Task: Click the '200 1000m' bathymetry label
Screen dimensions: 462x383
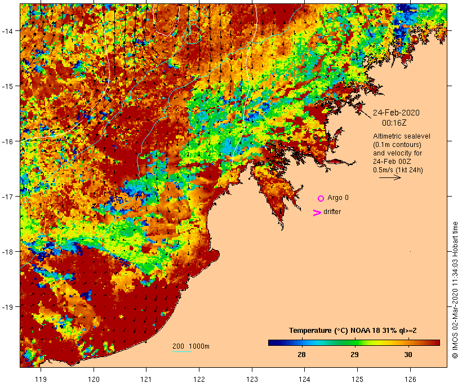Action: pos(191,346)
